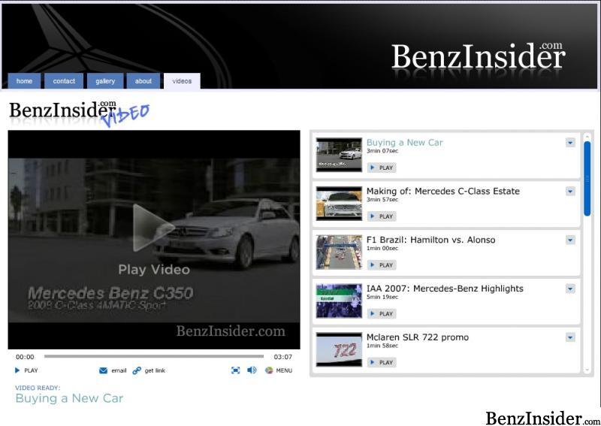This screenshot has height=426, width=601.
Task: Expand dropdown for IAA 2007 item
Action: (x=570, y=289)
